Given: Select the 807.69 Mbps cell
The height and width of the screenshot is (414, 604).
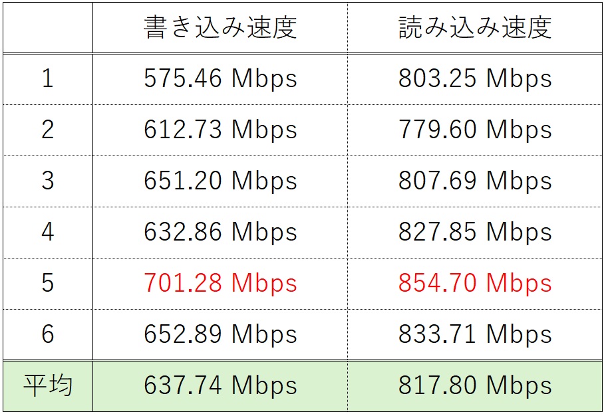Looking at the screenshot, I should click(x=475, y=181).
